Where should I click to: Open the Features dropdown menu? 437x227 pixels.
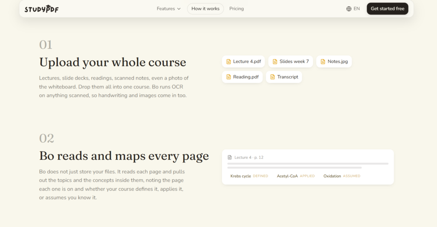click(169, 9)
